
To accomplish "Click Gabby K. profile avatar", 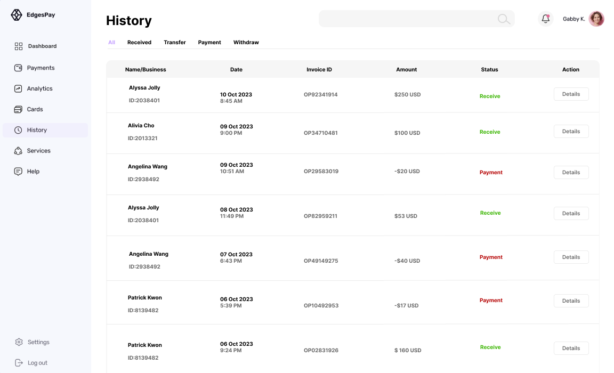I will (596, 19).
